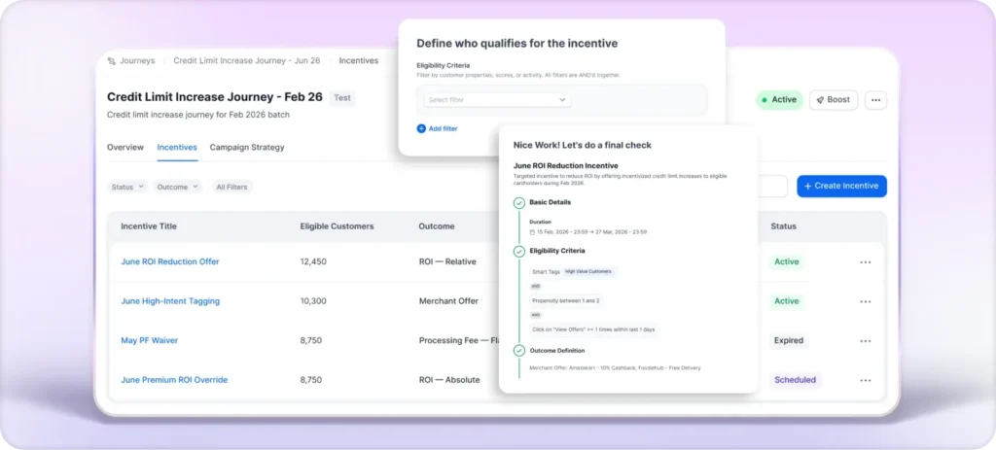The height and width of the screenshot is (450, 996).
Task: Open the Select filter dropdown
Action: [497, 100]
